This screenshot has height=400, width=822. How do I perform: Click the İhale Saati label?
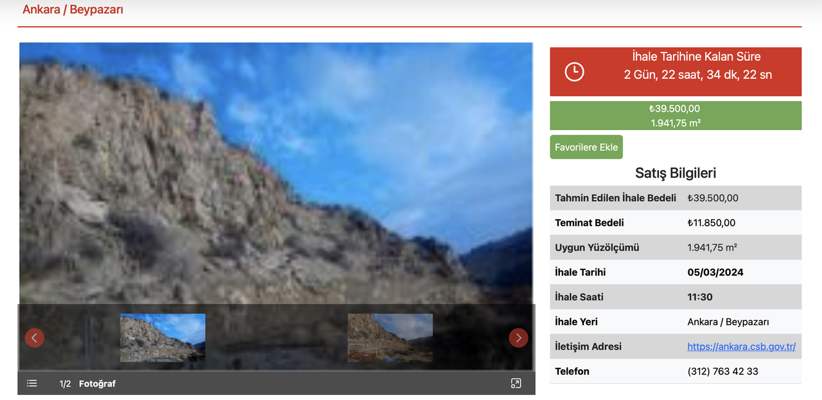(579, 297)
